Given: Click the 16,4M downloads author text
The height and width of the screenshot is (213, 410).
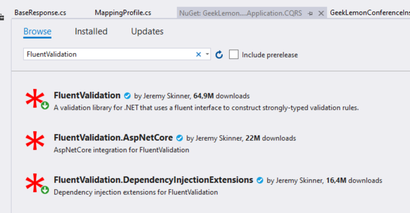Looking at the screenshot, I should tap(324, 180).
